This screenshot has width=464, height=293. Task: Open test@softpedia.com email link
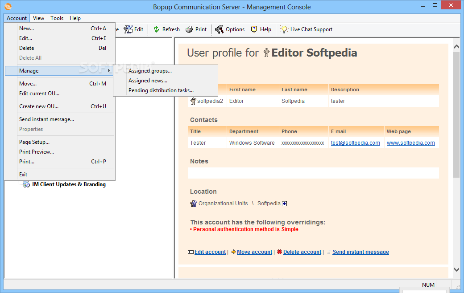[356, 143]
